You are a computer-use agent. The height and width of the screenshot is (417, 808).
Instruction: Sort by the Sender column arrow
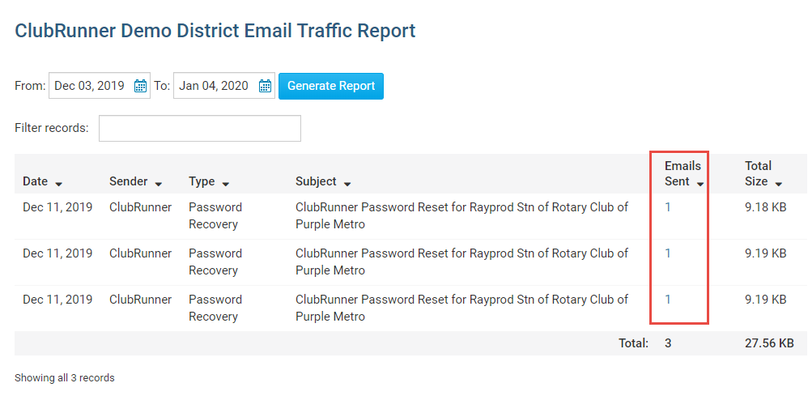[159, 184]
